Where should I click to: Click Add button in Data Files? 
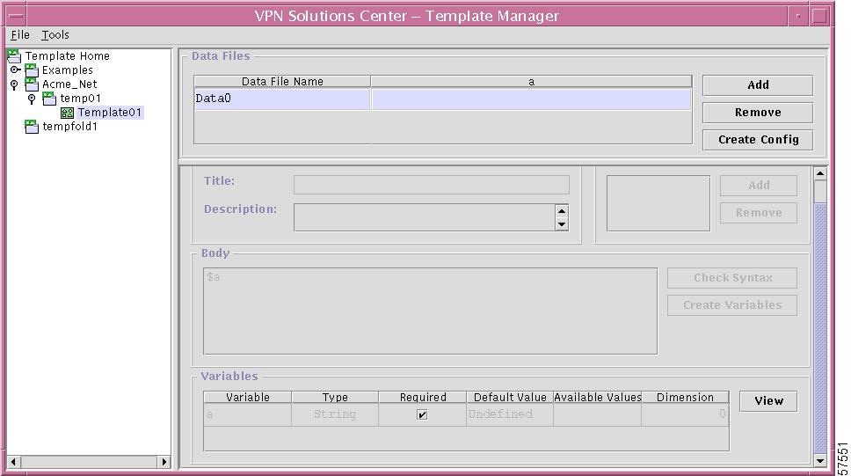click(x=758, y=85)
